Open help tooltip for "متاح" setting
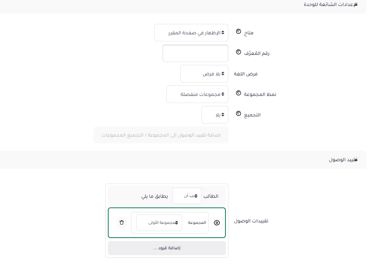371x269 pixels. point(238,32)
